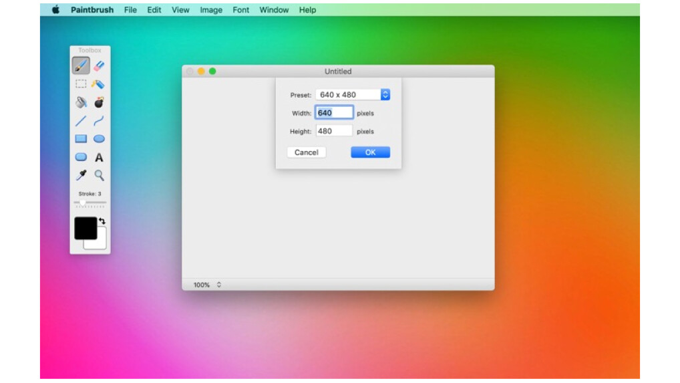Confirm image size with OK

370,152
